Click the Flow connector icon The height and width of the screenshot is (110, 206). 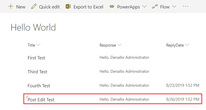(155, 6)
